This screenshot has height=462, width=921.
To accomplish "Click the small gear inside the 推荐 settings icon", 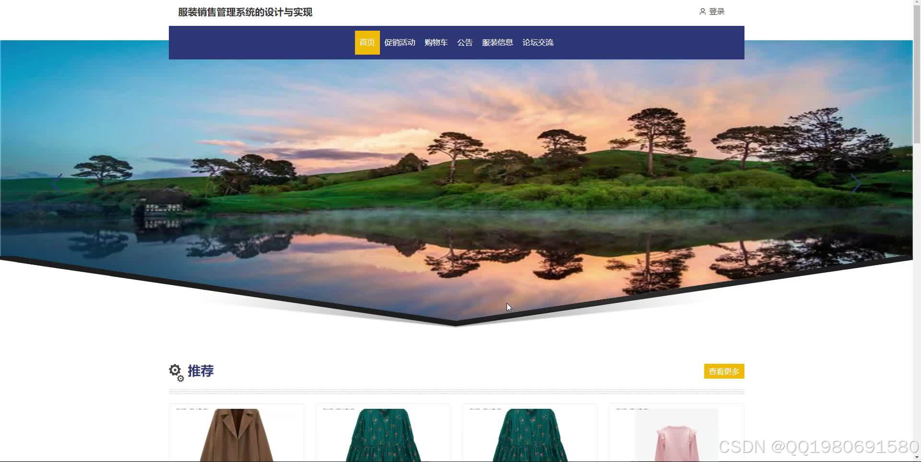I will coord(180,378).
